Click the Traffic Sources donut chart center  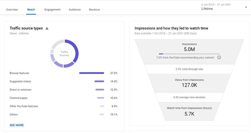pos(64,54)
